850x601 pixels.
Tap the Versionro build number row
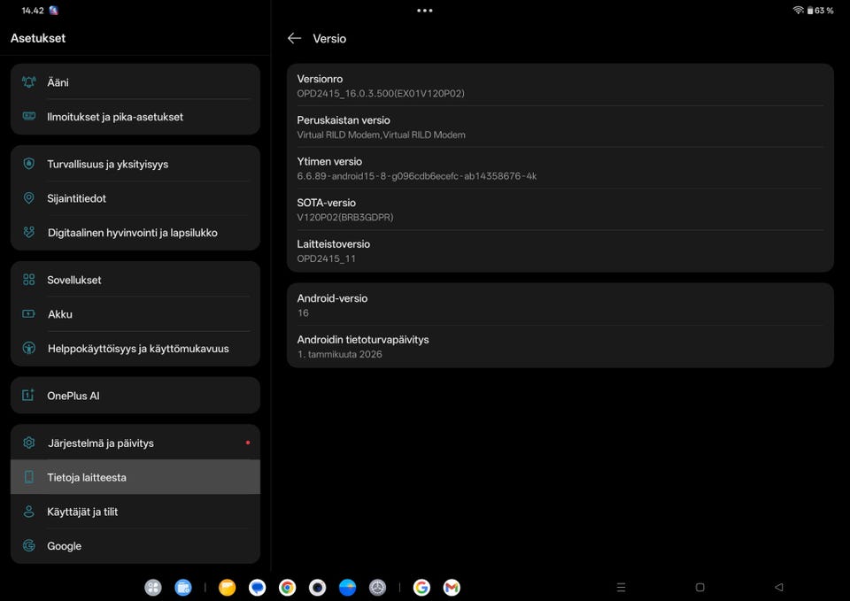pyautogui.click(x=560, y=86)
